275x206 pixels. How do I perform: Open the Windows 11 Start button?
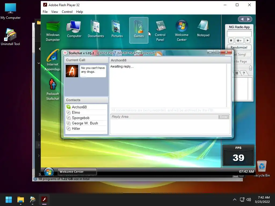coord(9,200)
